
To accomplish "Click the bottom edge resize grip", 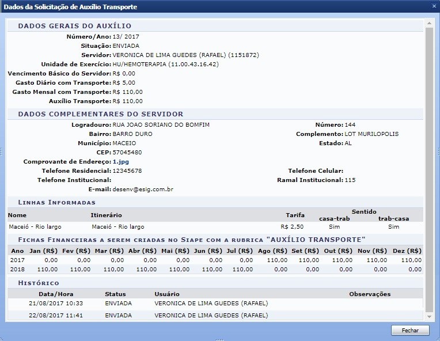I will [x=219, y=339].
